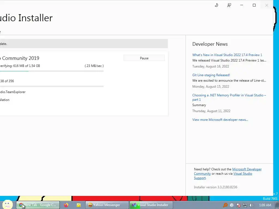Open the volume speaker tray icon
This screenshot has width=279, height=209.
point(251,205)
